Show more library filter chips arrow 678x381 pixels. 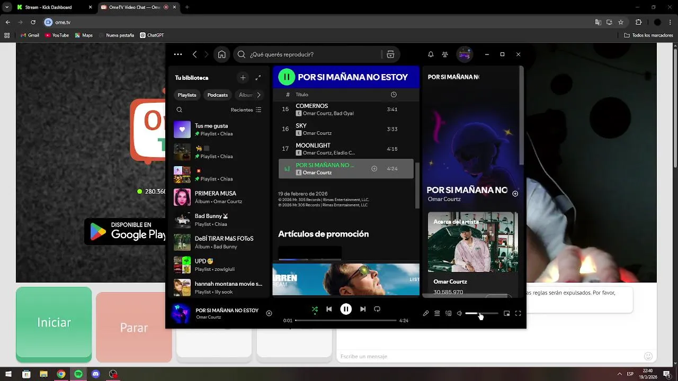258,95
